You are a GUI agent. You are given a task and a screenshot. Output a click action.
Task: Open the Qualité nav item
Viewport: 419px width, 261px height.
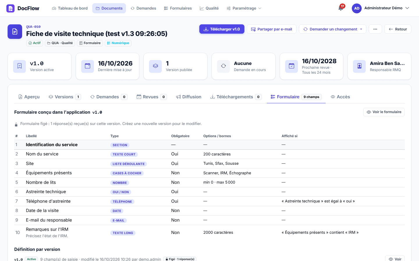click(x=209, y=8)
